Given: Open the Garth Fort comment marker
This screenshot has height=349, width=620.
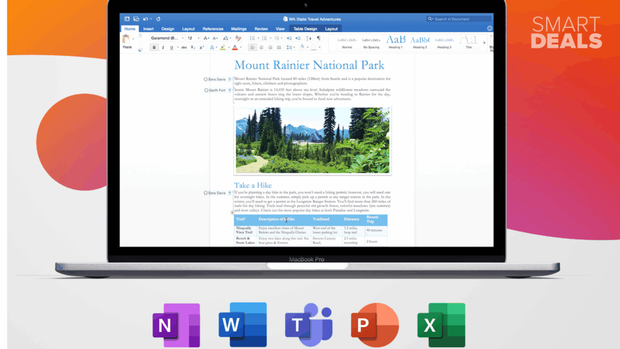Looking at the screenshot, I should click(229, 90).
